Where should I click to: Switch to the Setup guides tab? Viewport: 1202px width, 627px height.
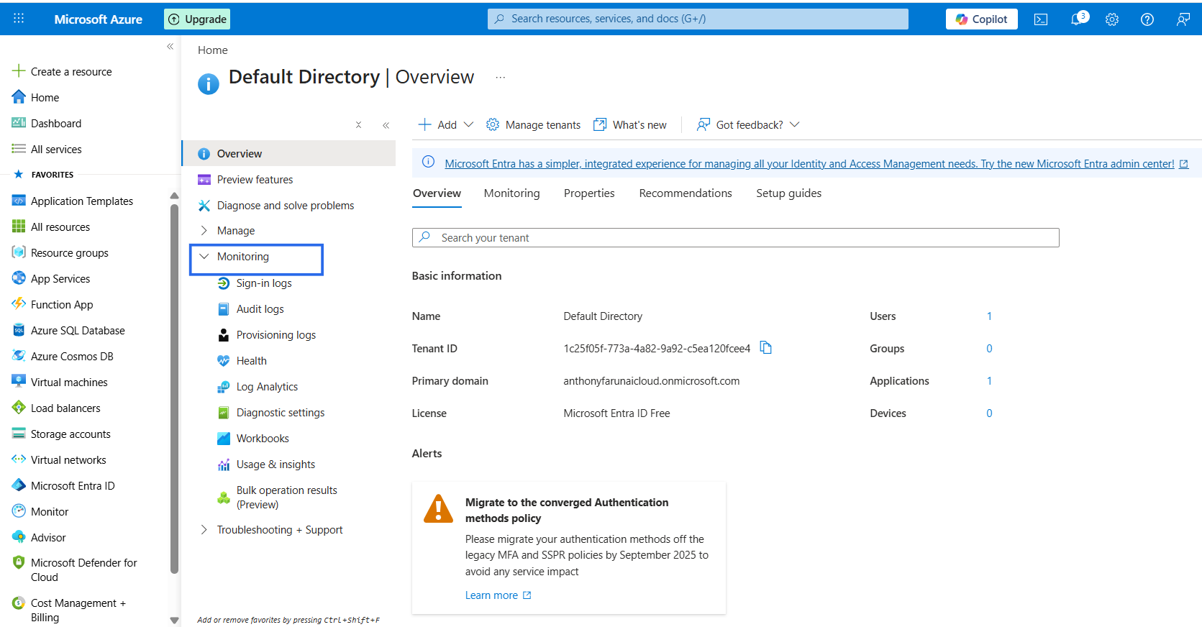click(x=788, y=193)
